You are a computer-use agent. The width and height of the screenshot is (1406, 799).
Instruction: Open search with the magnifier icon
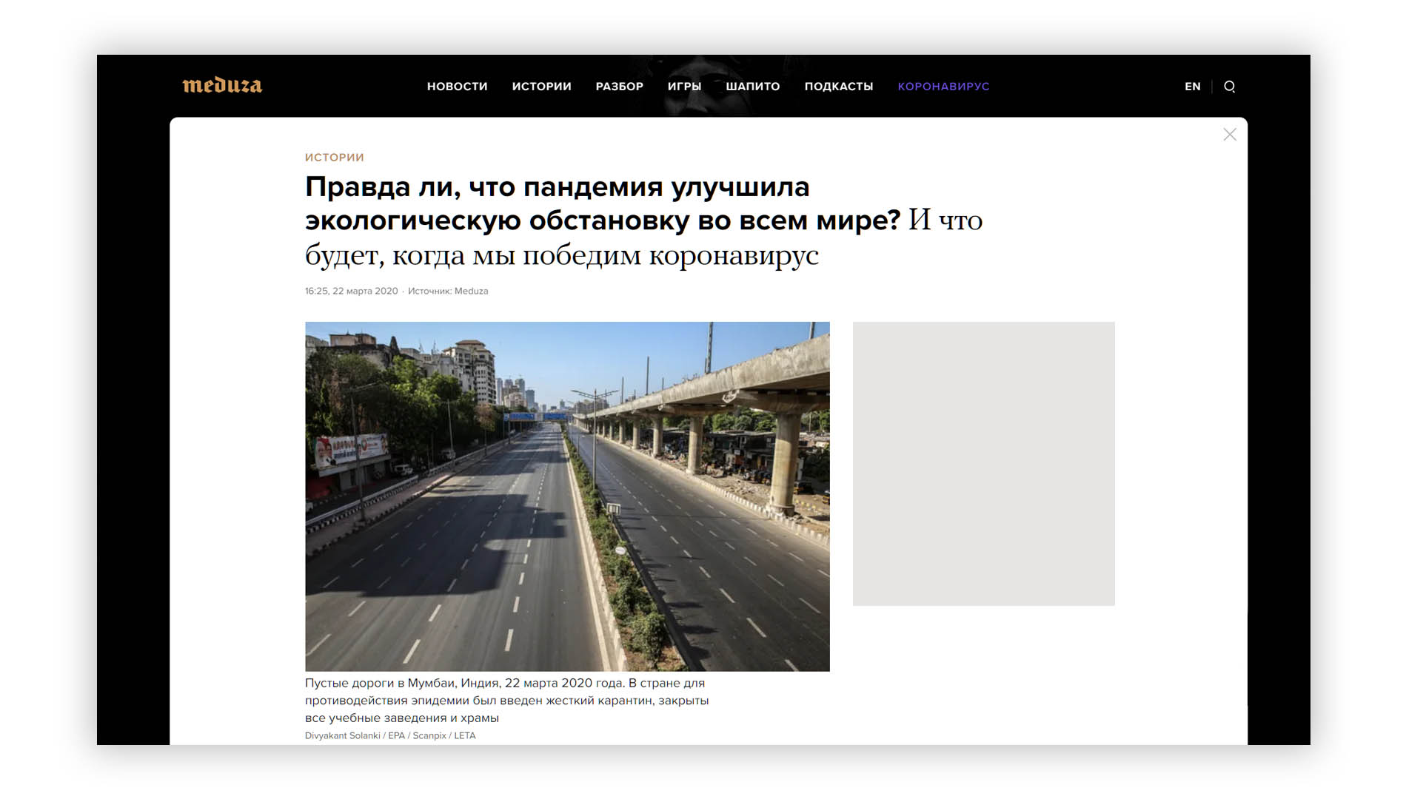(x=1229, y=87)
